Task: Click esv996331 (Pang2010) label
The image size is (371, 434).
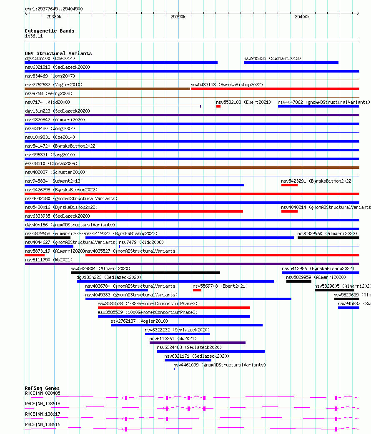Action: tap(50, 155)
